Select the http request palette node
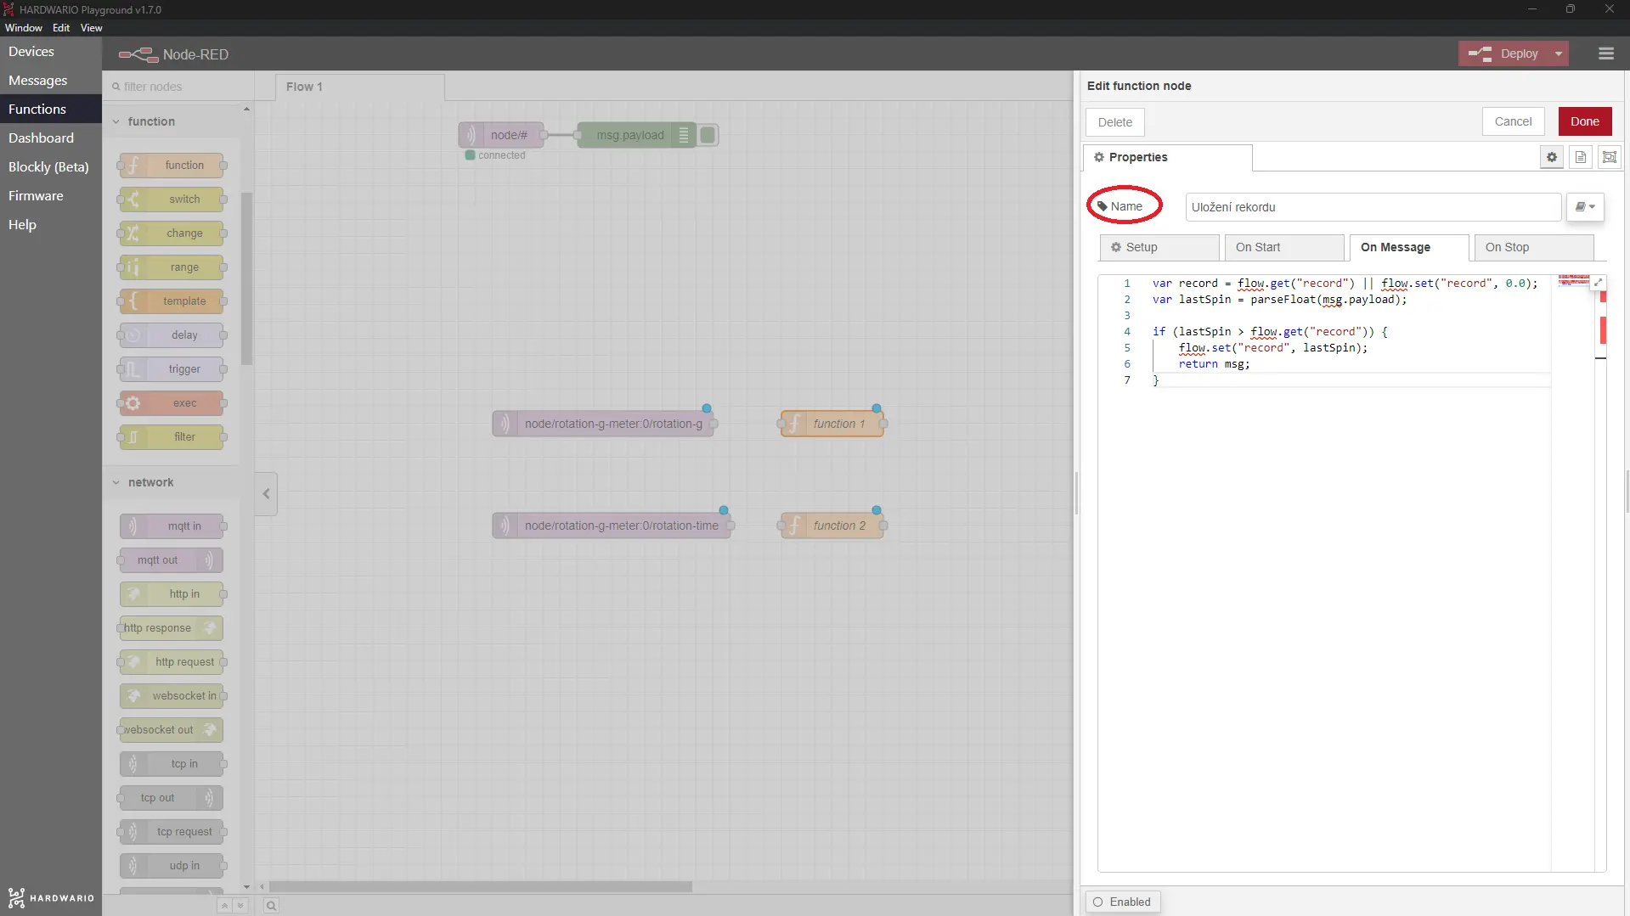 (x=172, y=662)
